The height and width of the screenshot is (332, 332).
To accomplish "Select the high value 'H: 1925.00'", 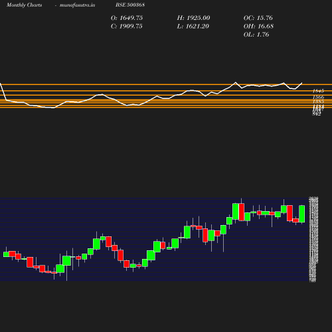I will (x=193, y=18).
